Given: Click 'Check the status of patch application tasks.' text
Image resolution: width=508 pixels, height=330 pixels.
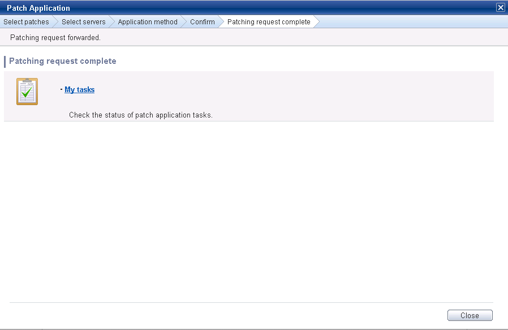Looking at the screenshot, I should [x=141, y=115].
